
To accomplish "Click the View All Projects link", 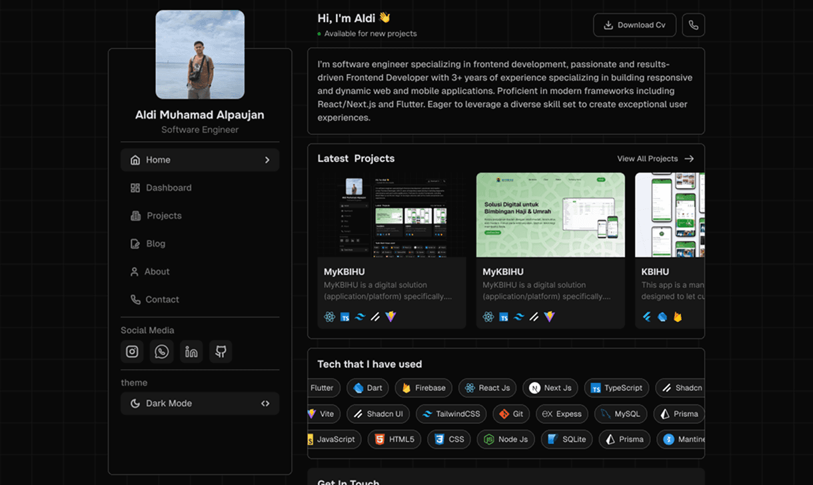I will pyautogui.click(x=647, y=159).
